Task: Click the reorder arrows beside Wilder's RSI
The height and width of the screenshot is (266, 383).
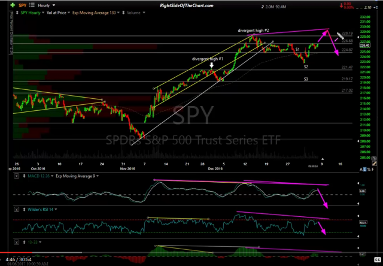Action: tap(24, 210)
